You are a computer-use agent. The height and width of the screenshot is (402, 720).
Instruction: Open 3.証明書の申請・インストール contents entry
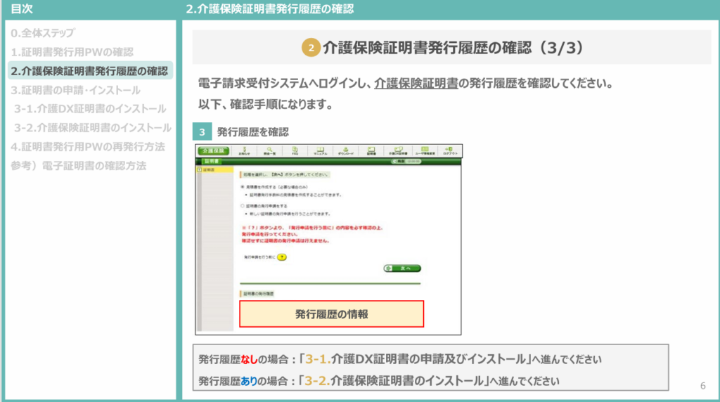click(76, 90)
